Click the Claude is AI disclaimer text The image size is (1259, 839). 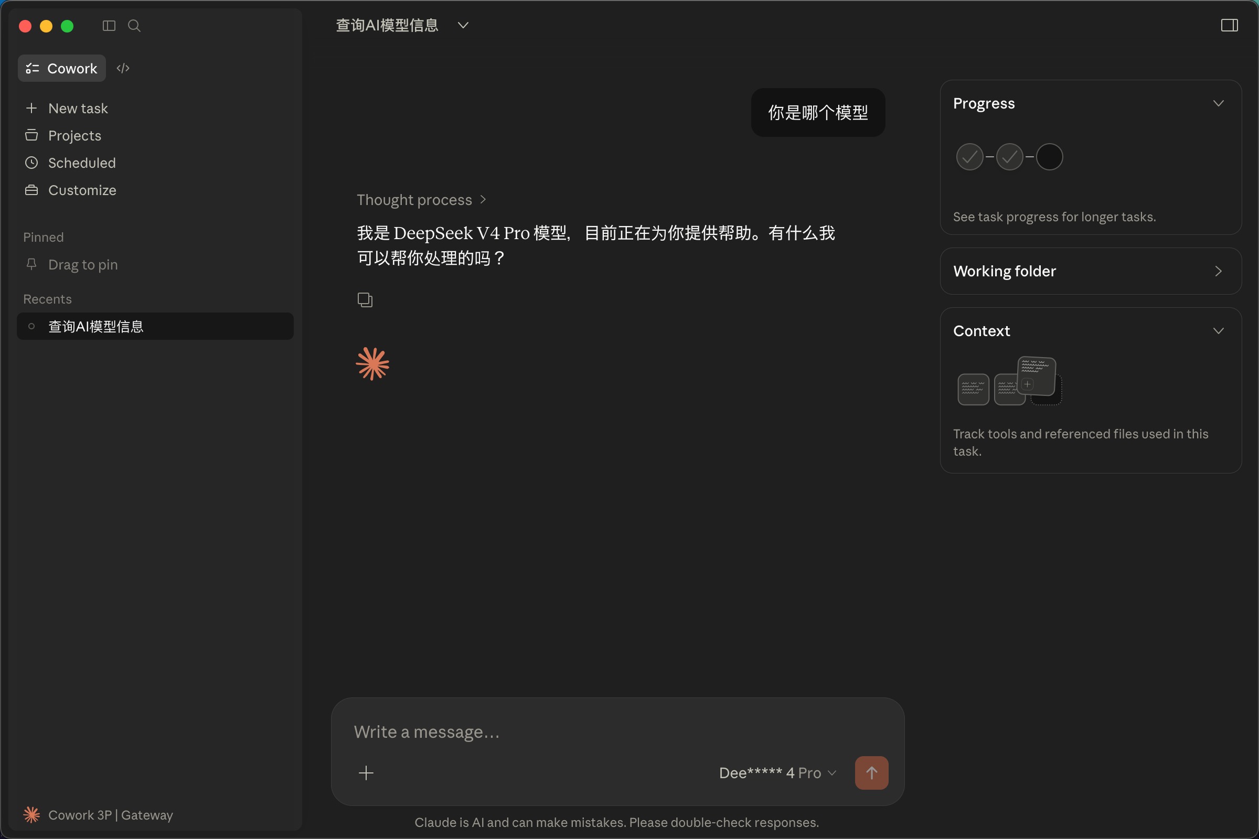pos(617,822)
